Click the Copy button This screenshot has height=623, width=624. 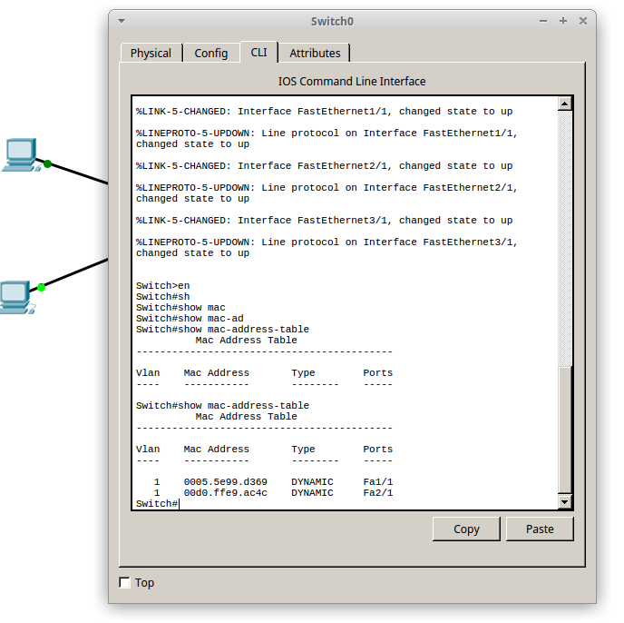466,529
